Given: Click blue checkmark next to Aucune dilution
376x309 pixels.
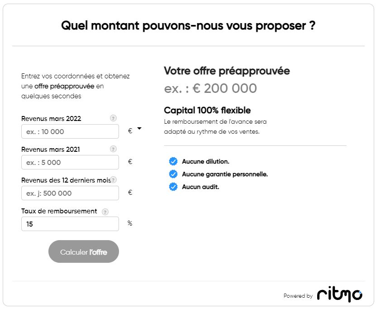Looking at the screenshot, I should point(173,161).
